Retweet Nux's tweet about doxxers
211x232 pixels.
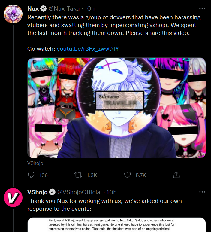pos(78,175)
